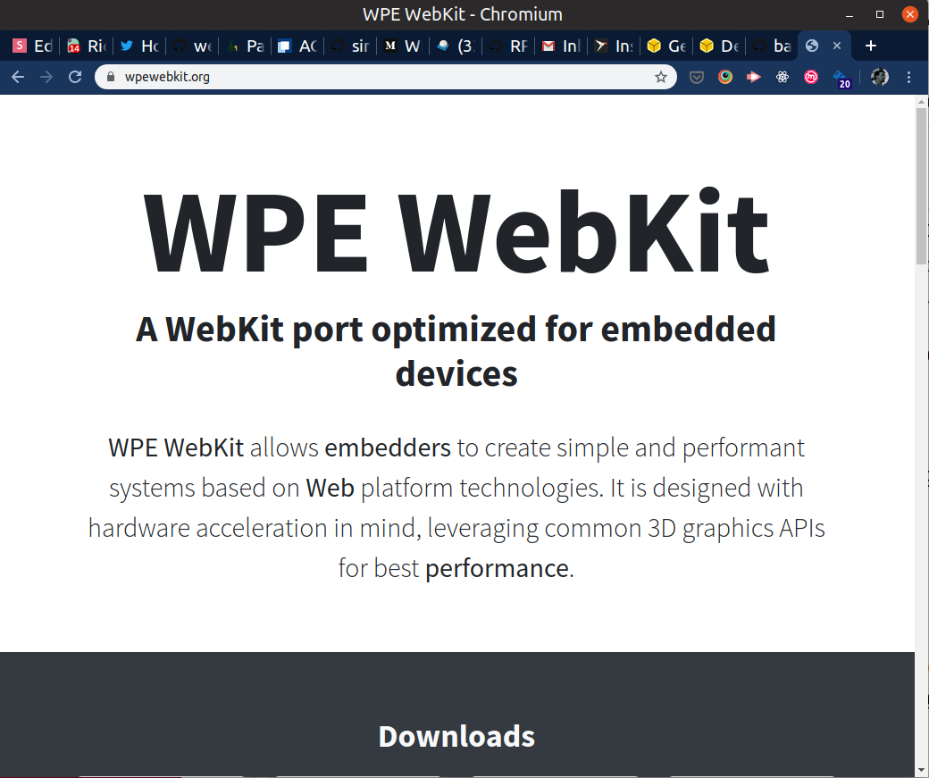Click the bold word 'Web' in the paragraph

[x=330, y=489]
